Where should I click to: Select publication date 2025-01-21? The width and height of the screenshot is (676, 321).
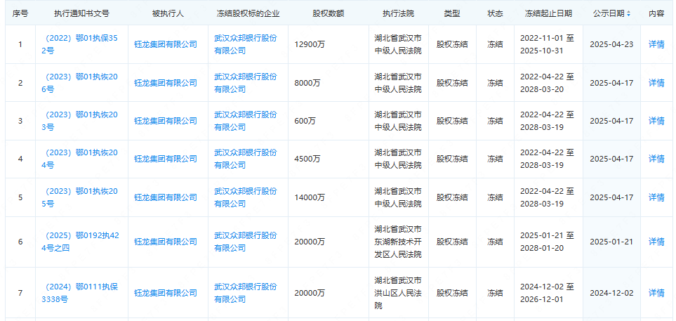pyautogui.click(x=611, y=242)
